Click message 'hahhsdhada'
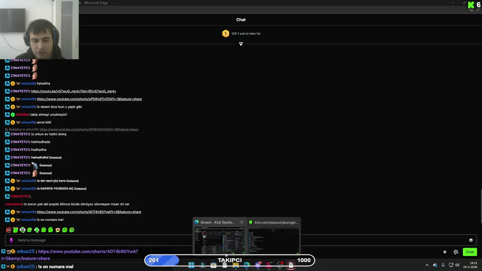 41,142
